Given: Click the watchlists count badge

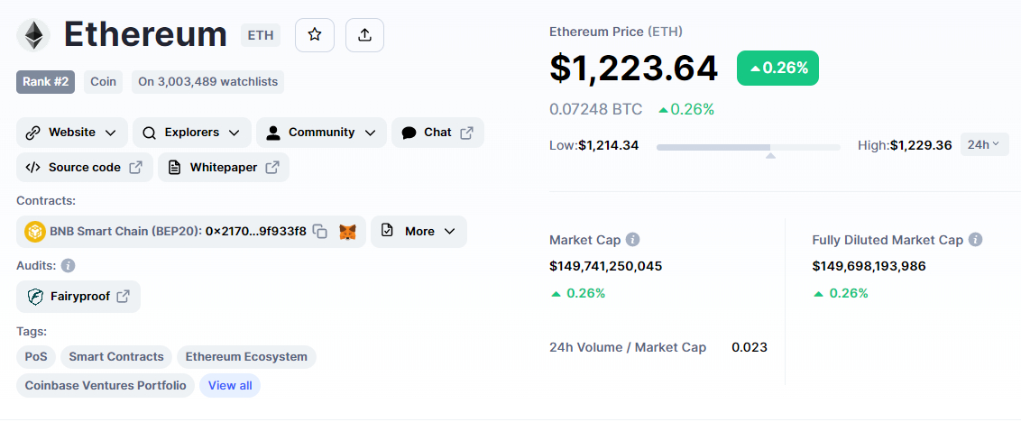Looking at the screenshot, I should coord(207,82).
